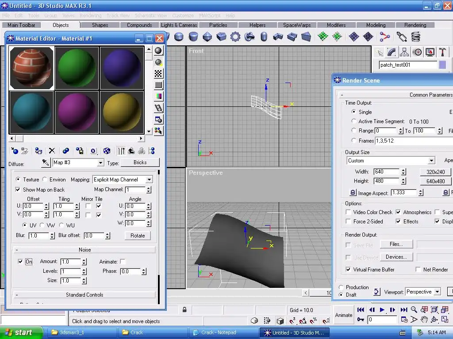Viewport: 453px width, 339px height.
Task: Adjust the Width spinner in Render Scene
Action: 403,172
